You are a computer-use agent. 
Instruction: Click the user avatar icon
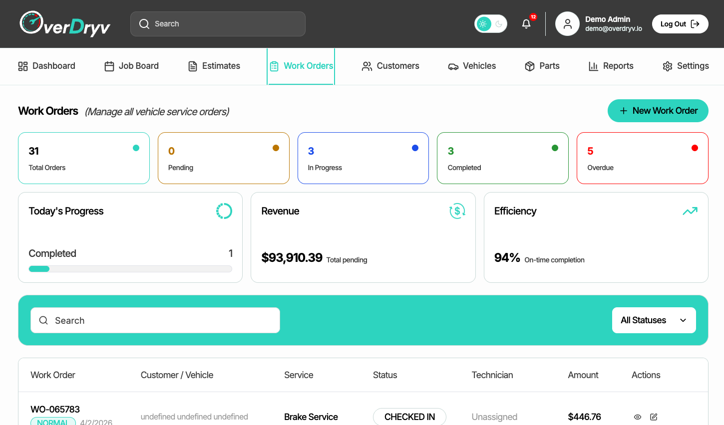[567, 24]
